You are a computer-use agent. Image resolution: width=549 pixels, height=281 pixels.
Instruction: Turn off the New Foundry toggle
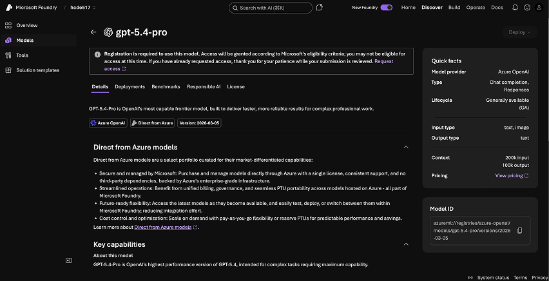386,8
